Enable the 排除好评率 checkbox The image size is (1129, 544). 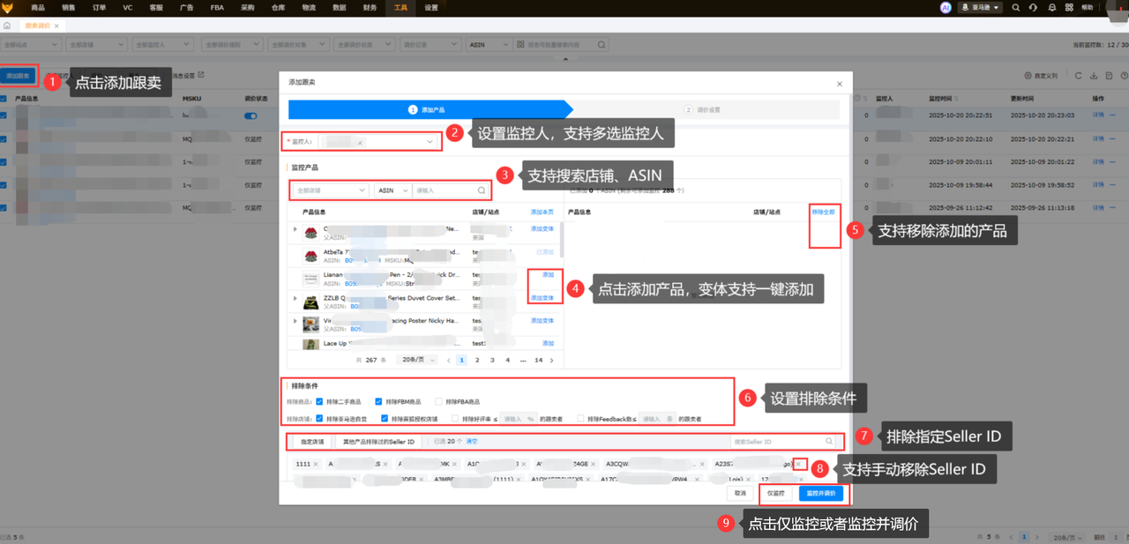pos(454,419)
